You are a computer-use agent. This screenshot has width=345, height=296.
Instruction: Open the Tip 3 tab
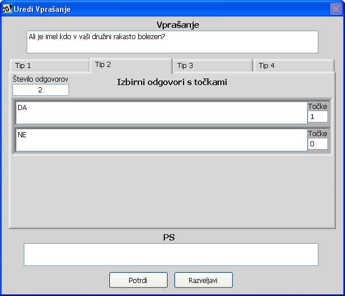pos(213,66)
